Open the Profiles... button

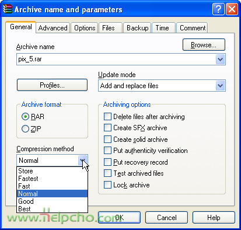tap(52, 85)
